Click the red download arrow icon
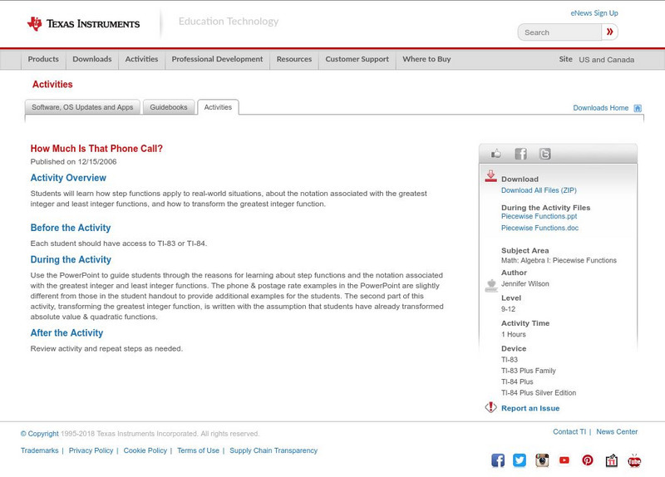This screenshot has height=477, width=665. tap(490, 176)
